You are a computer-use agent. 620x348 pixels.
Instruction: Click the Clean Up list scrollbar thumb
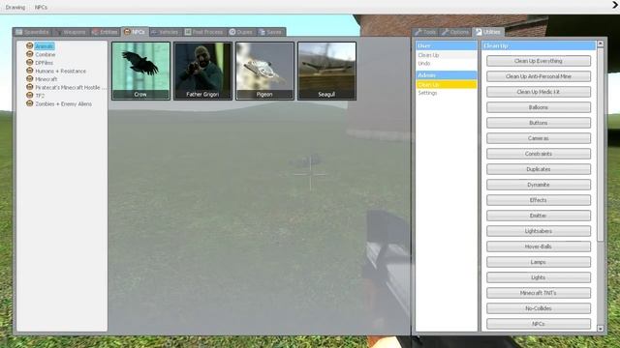point(601,144)
